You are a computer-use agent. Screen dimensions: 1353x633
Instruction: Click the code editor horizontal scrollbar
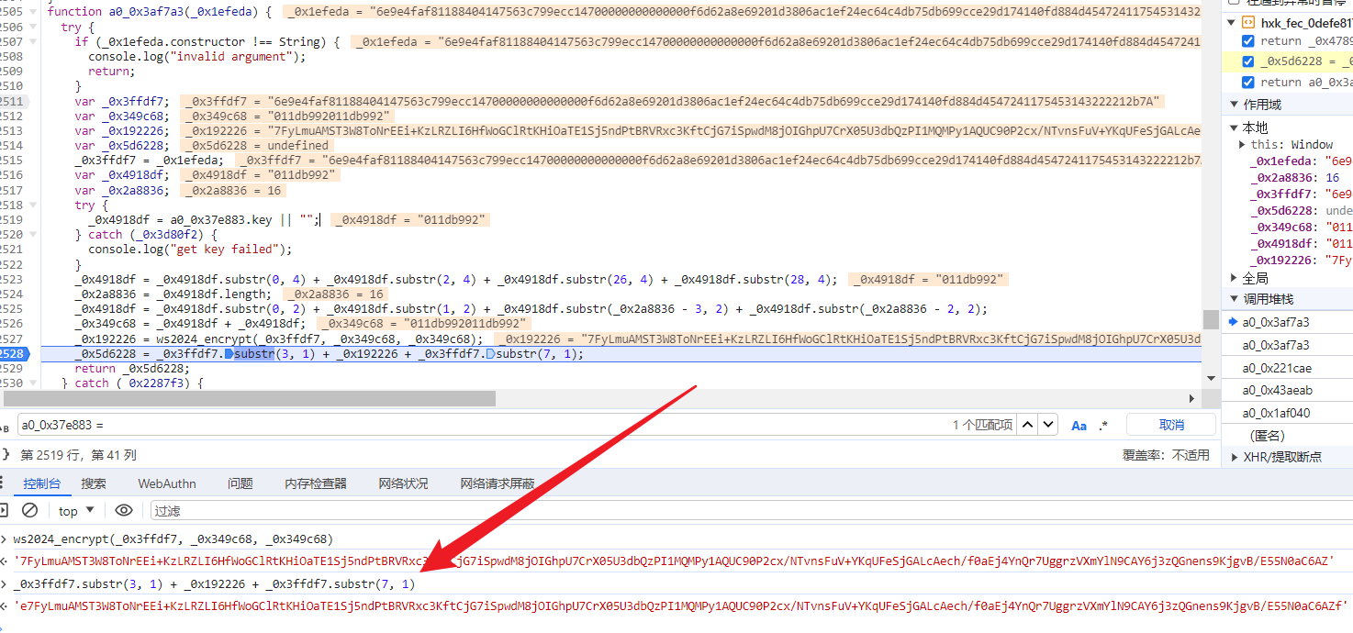248,398
